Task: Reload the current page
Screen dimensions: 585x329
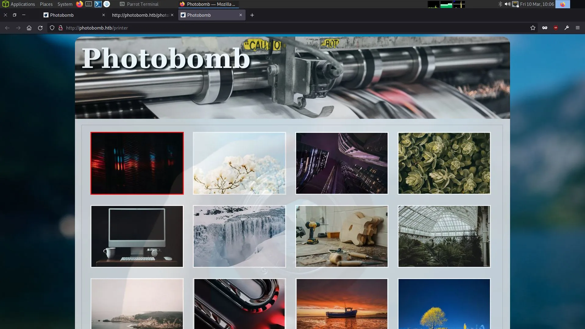Action: tap(40, 28)
